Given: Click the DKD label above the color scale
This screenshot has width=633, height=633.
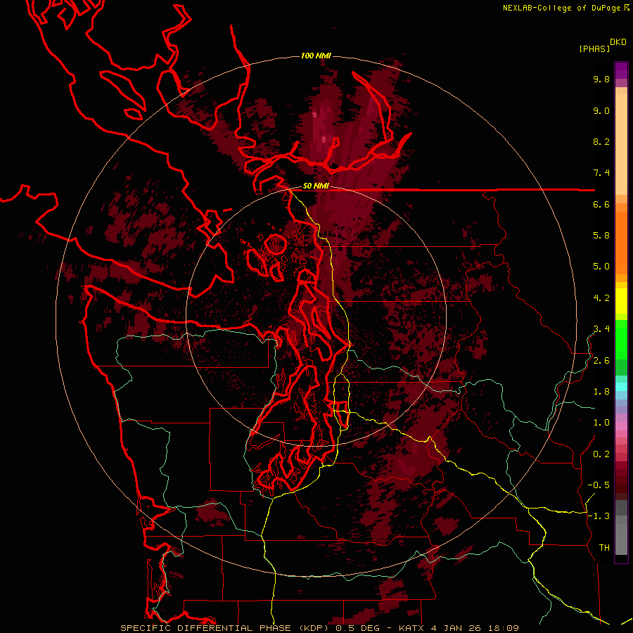Looking at the screenshot, I should point(618,42).
